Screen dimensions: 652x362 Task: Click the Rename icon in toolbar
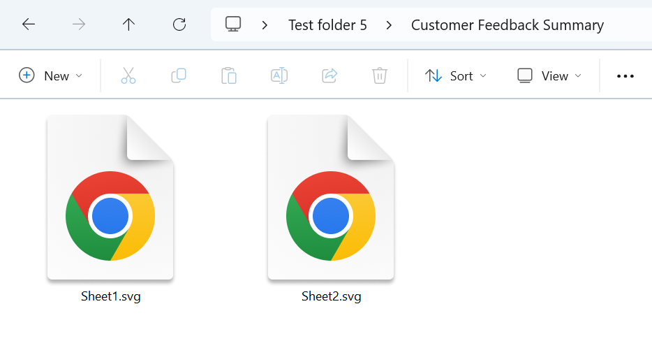[x=279, y=75]
